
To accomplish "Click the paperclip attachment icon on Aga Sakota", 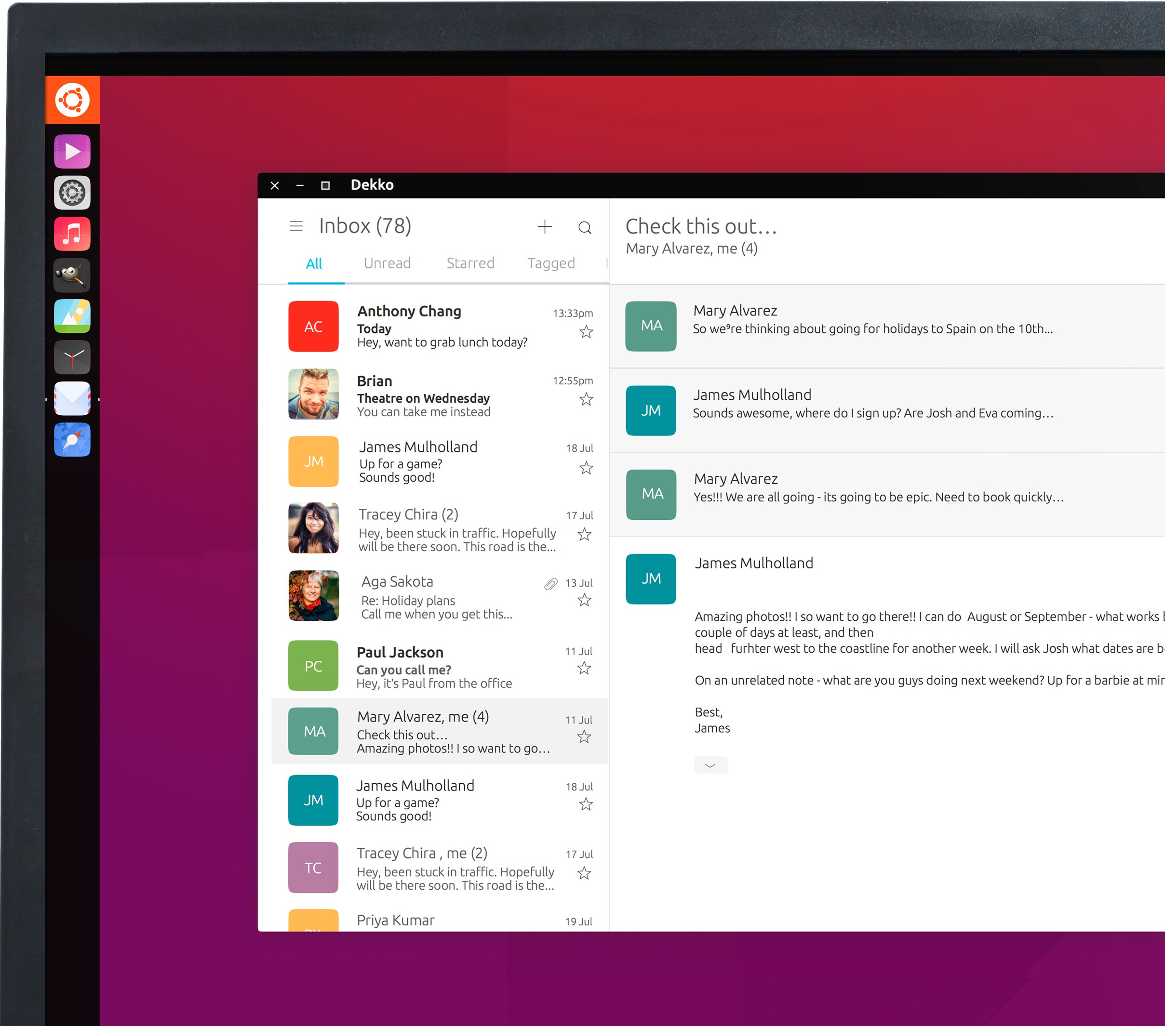I will [x=550, y=583].
